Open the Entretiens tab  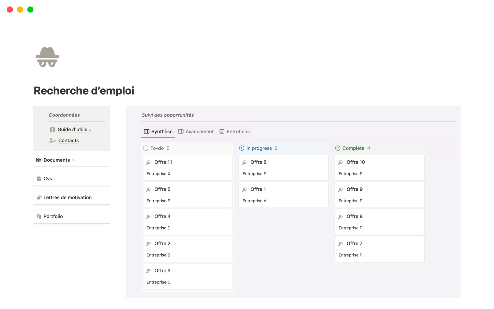tap(235, 132)
